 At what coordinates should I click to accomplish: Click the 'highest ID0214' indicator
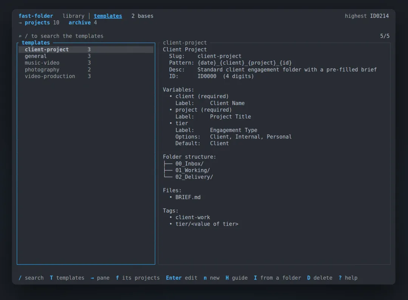(366, 16)
